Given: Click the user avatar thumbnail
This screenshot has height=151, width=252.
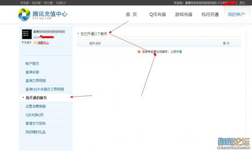Looking at the screenshot, I should 27,34.
